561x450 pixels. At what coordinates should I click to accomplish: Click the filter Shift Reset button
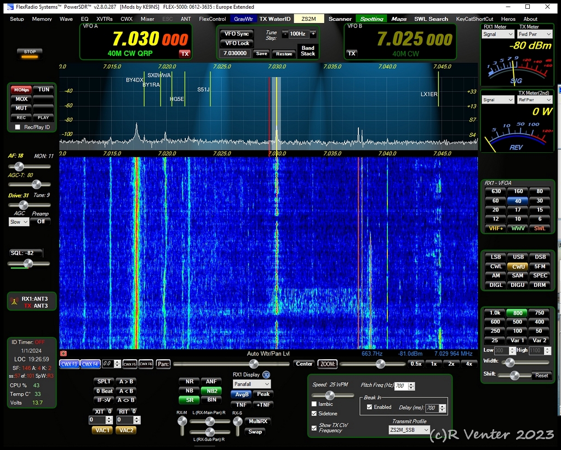[x=541, y=376]
